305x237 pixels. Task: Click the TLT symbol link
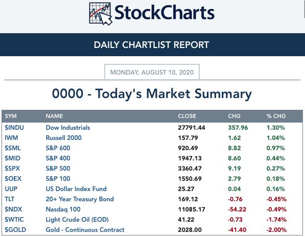pyautogui.click(x=10, y=199)
